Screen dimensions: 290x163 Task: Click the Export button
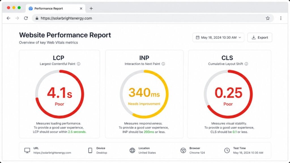coord(260,38)
